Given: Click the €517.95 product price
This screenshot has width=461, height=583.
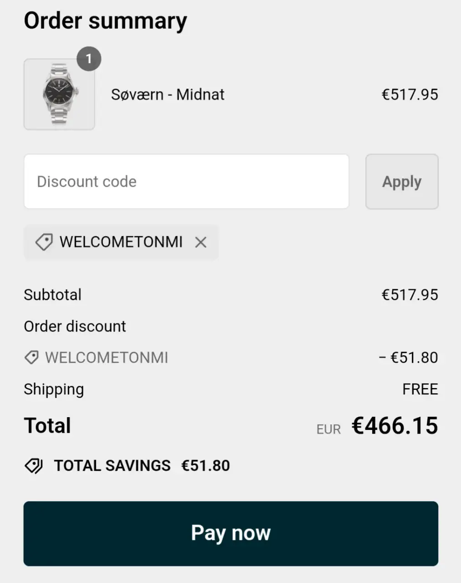Looking at the screenshot, I should click(x=410, y=95).
